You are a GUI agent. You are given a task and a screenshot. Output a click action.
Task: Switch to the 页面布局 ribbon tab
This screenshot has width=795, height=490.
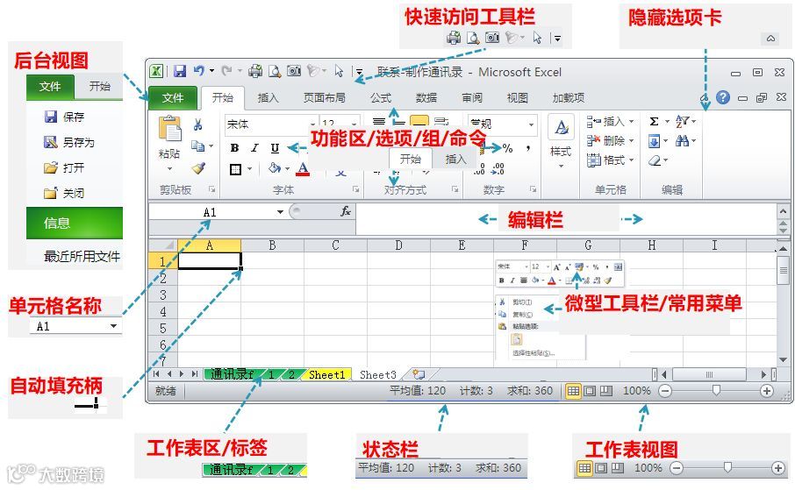click(325, 98)
